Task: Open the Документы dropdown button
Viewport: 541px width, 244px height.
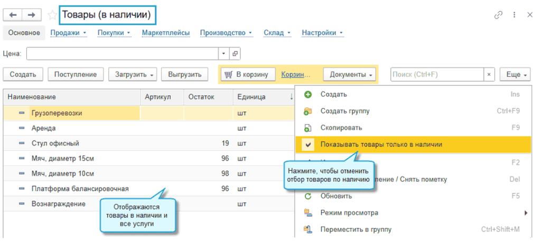Action: pos(350,74)
